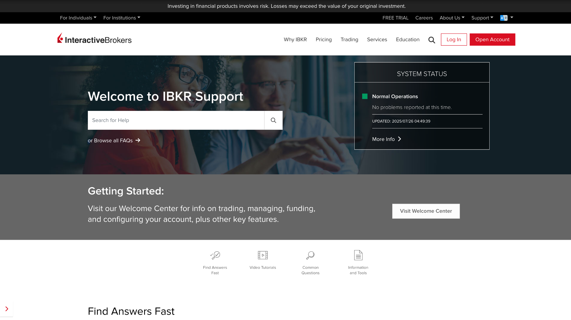Viewport: 571px width, 320px height.
Task: Submit help search with magnifier button
Action: click(x=274, y=120)
